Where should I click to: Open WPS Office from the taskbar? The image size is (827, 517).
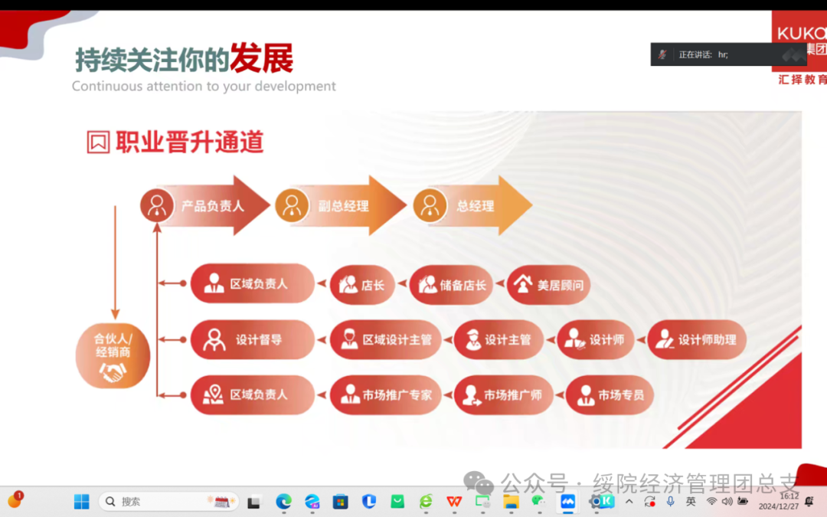pyautogui.click(x=454, y=502)
